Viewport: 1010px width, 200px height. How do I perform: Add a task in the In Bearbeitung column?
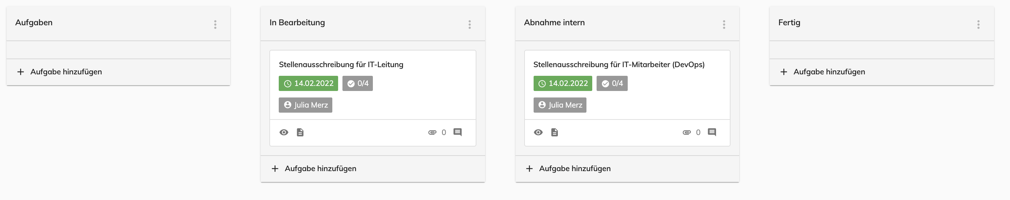click(373, 169)
